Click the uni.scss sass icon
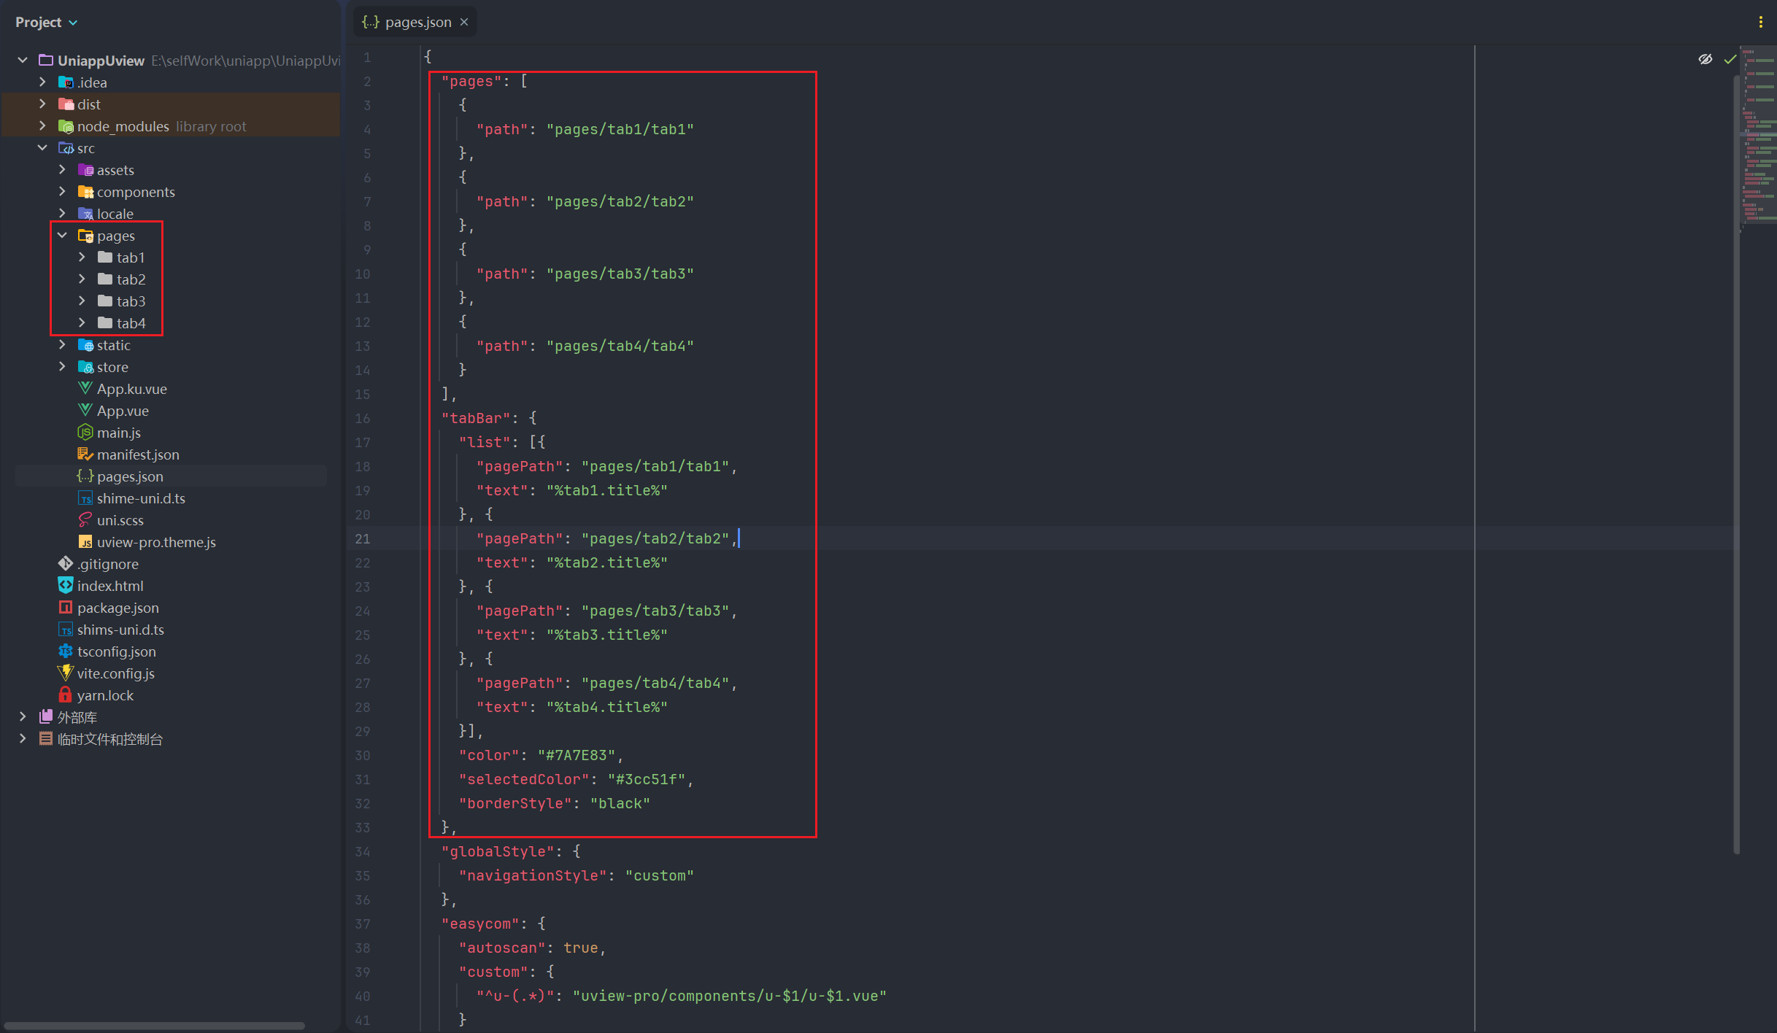Image resolution: width=1777 pixels, height=1033 pixels. point(85,519)
